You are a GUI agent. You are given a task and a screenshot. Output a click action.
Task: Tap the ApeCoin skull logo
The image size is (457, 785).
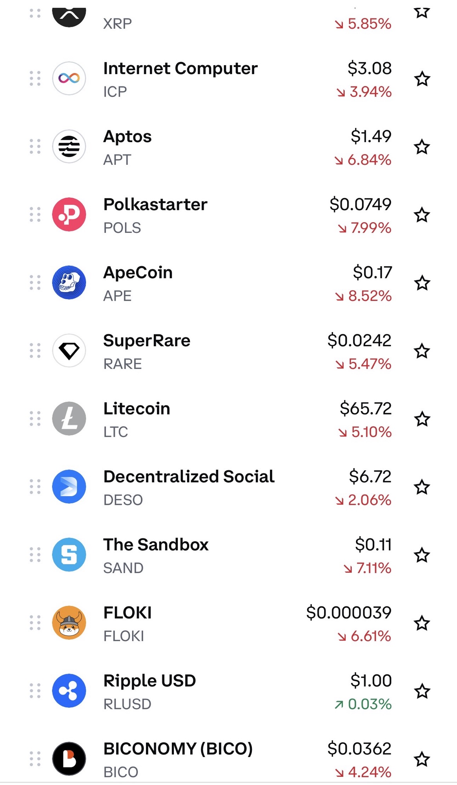tap(69, 283)
